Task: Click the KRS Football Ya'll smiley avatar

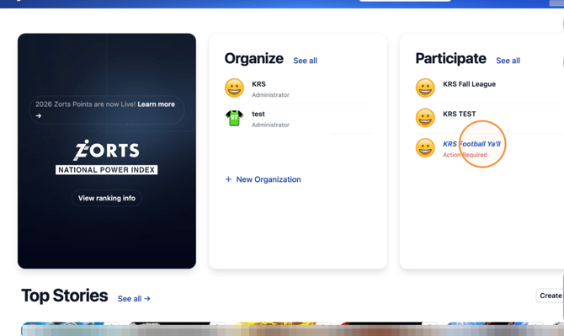Action: [425, 148]
